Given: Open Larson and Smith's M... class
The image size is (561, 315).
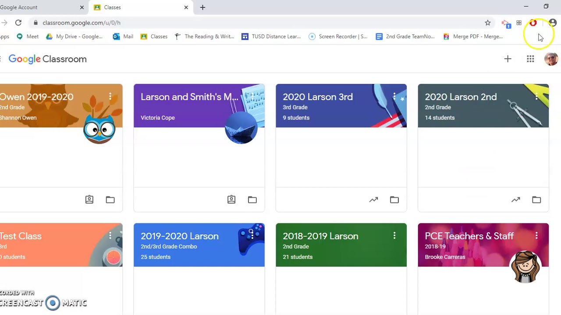Looking at the screenshot, I should click(189, 97).
